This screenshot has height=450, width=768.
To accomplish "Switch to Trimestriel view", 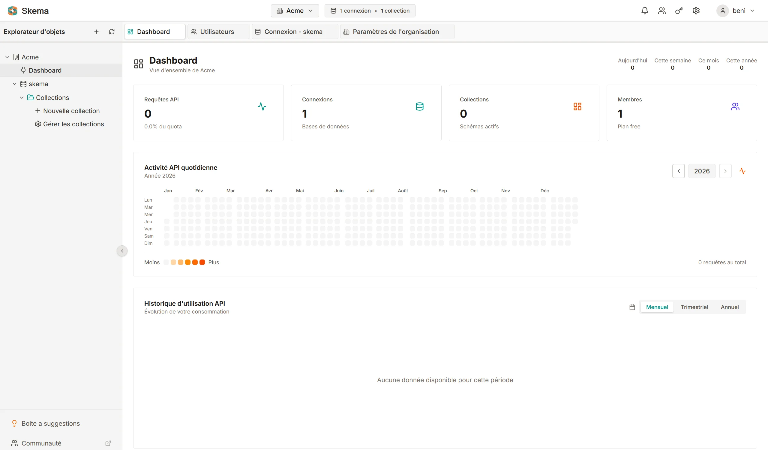I will click(694, 307).
